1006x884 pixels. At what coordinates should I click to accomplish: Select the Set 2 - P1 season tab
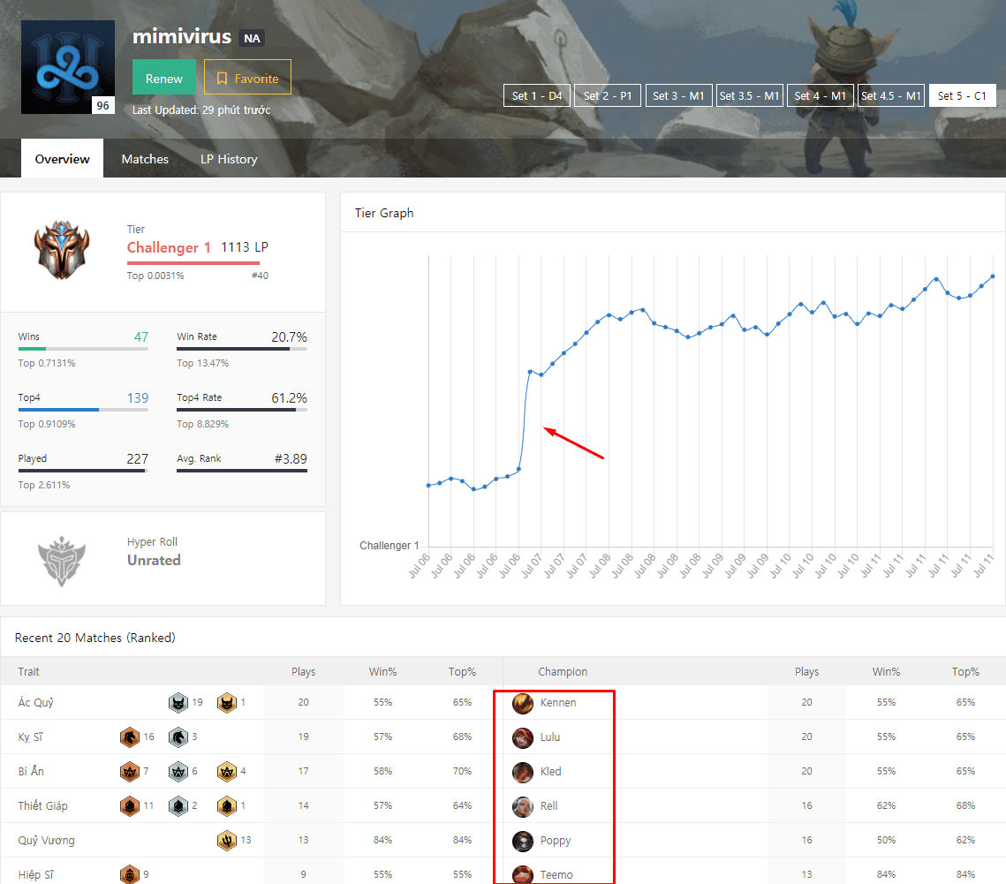[608, 95]
